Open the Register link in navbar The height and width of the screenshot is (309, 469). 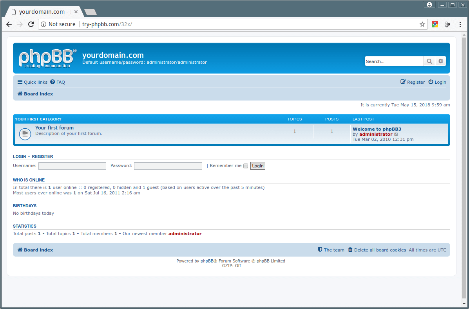pyautogui.click(x=413, y=82)
